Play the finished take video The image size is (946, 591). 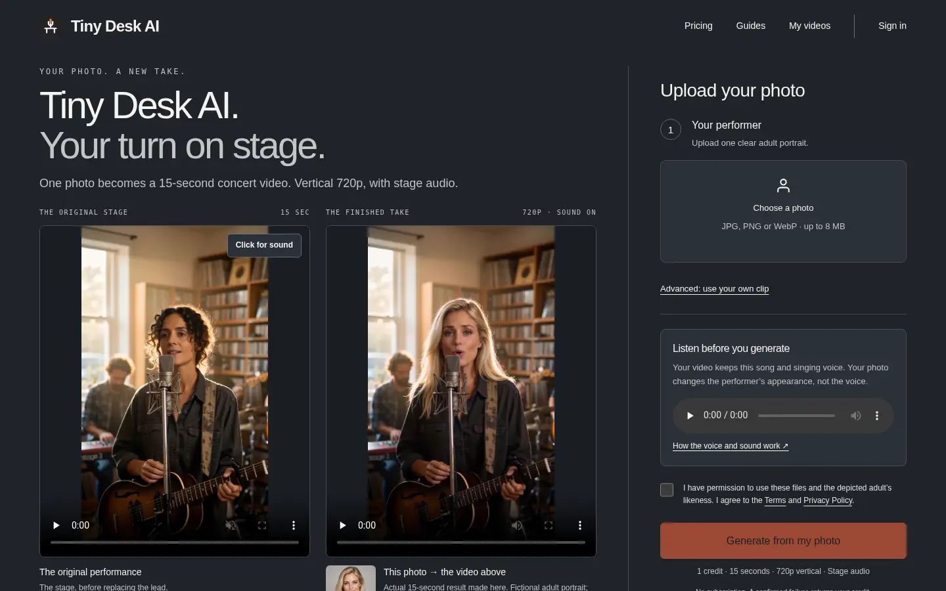[x=342, y=525]
